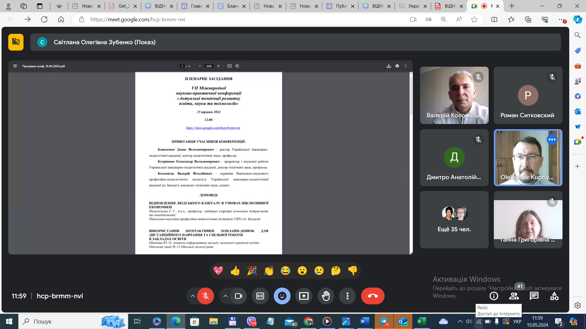586x329 pixels.
Task: Open Edge settings and more menu
Action: pos(561,19)
